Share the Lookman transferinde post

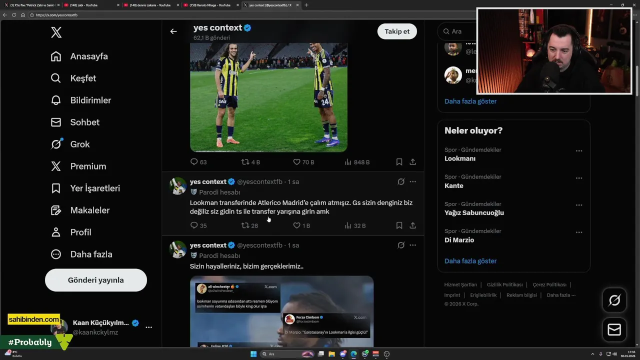412,225
